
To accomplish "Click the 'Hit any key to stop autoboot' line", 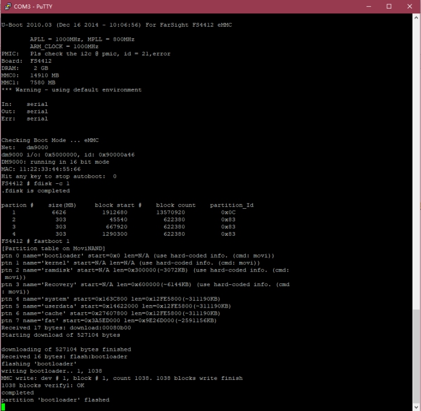I will (59, 177).
